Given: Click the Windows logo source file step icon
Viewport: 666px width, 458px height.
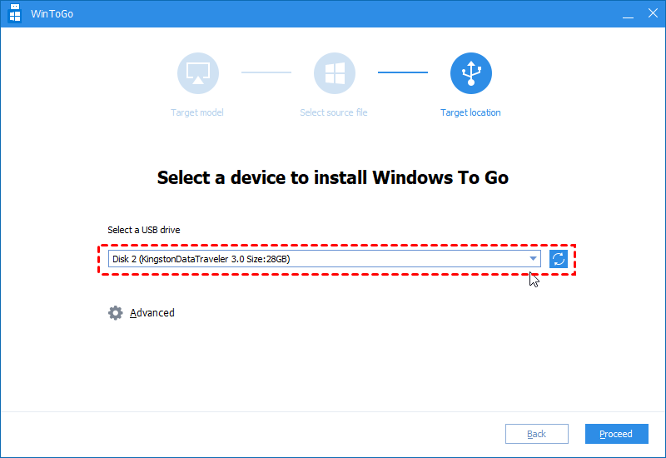Looking at the screenshot, I should [x=334, y=73].
